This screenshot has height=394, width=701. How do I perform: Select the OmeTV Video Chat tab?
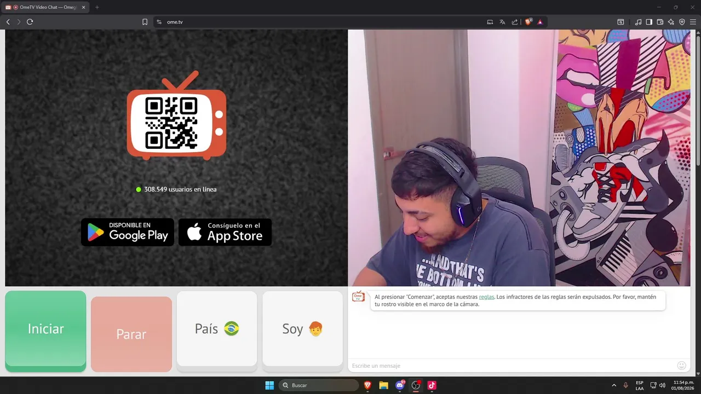point(45,7)
